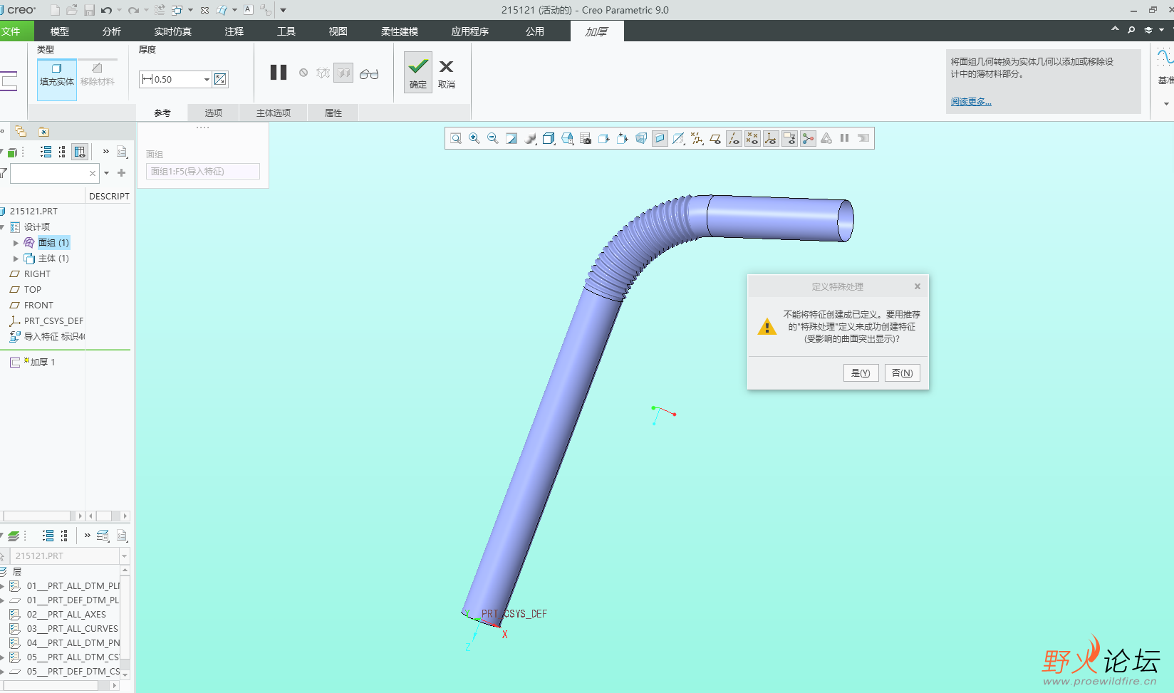Open the saved orientations icon
Image resolution: width=1174 pixels, height=693 pixels.
(567, 138)
